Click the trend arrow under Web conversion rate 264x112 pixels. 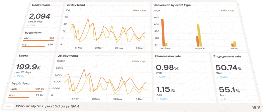pyautogui.click(x=157, y=77)
